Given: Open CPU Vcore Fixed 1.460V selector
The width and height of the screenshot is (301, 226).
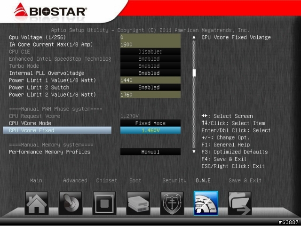Looking at the screenshot, I should 150,130.
